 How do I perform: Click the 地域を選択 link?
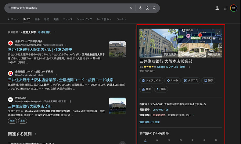click(x=44, y=32)
